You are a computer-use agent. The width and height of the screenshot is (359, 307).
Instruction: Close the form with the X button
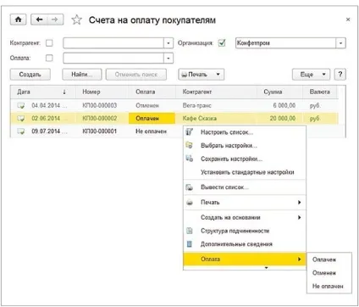pos(348,20)
